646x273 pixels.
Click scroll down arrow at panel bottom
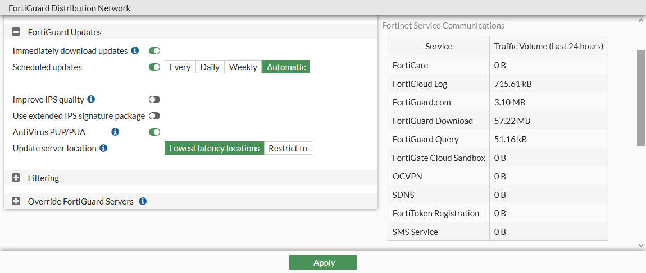641,245
